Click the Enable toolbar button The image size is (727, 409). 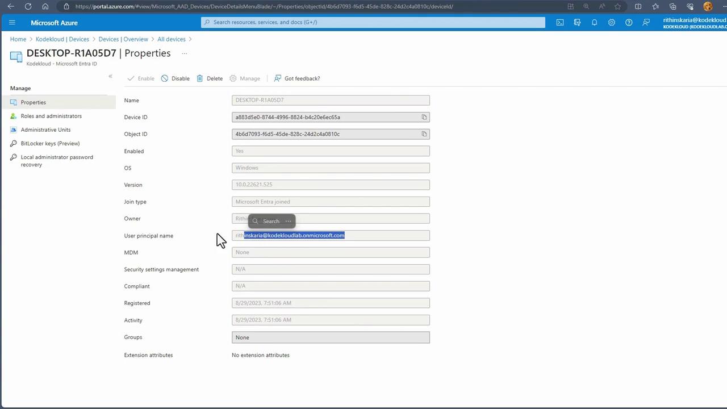(141, 78)
